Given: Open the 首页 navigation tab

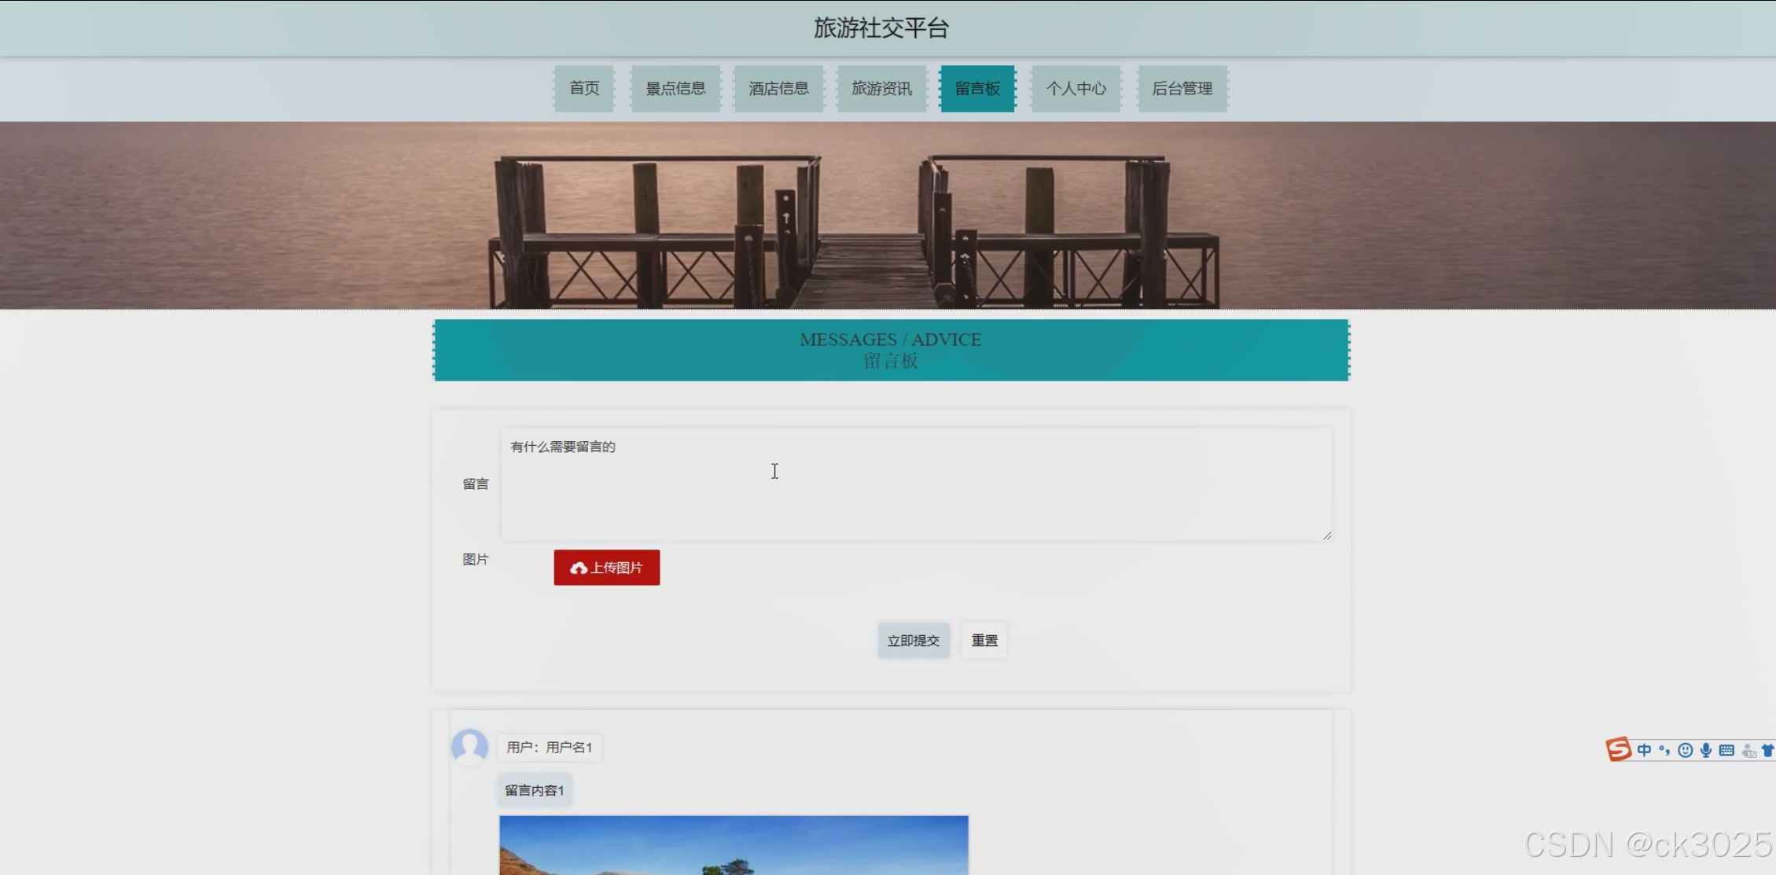Looking at the screenshot, I should tap(584, 88).
